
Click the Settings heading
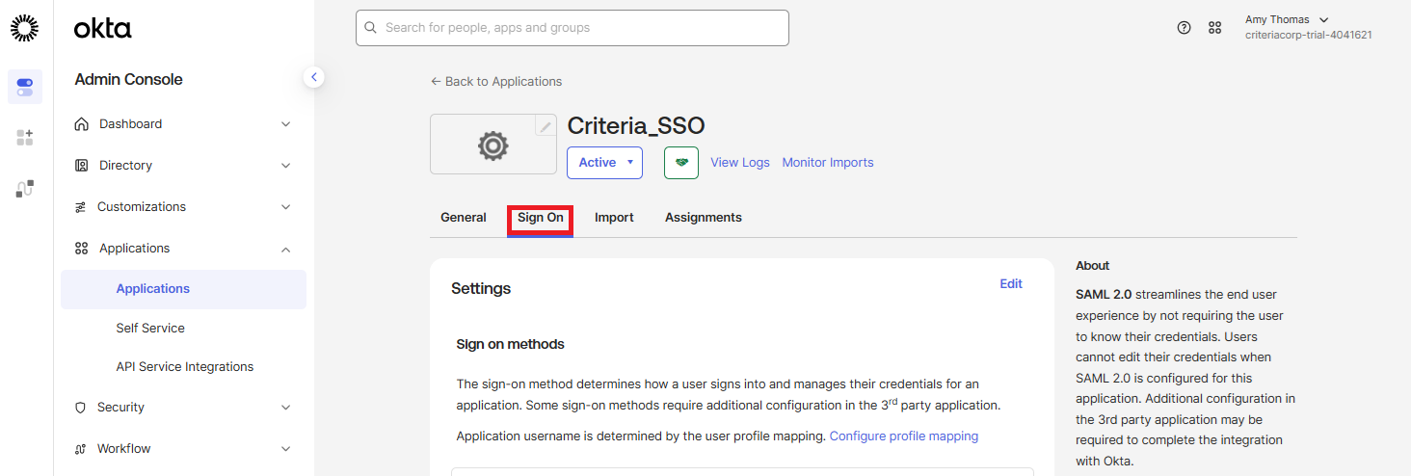481,289
